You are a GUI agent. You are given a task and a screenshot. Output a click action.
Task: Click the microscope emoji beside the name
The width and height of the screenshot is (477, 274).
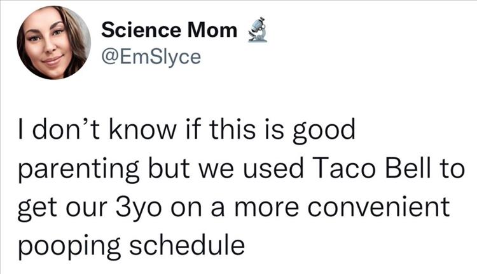[x=256, y=30]
